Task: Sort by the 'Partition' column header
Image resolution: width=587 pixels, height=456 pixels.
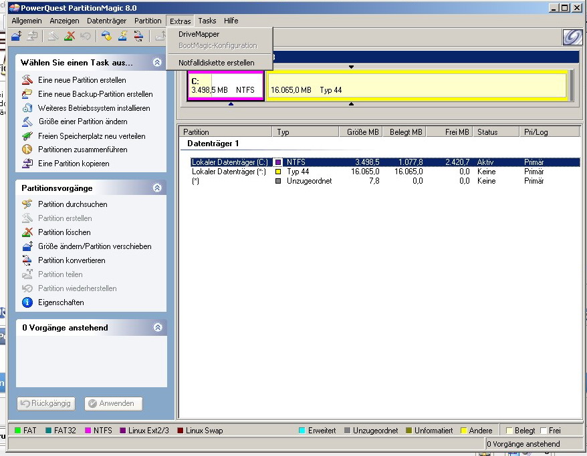Action: [226, 132]
